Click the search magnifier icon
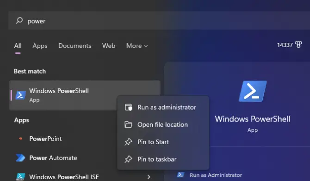 (19, 20)
